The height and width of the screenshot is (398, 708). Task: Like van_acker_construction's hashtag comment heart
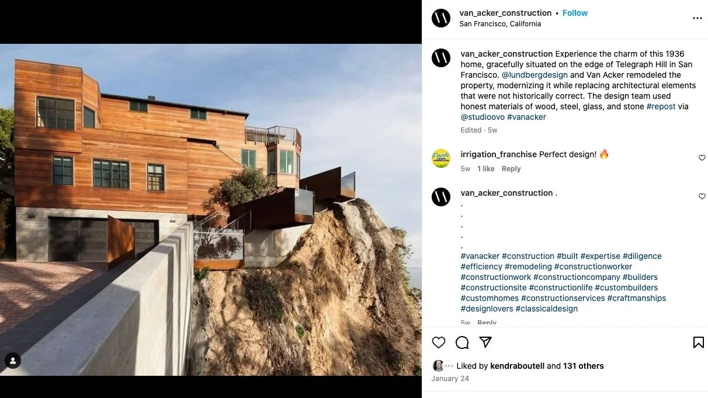[702, 196]
